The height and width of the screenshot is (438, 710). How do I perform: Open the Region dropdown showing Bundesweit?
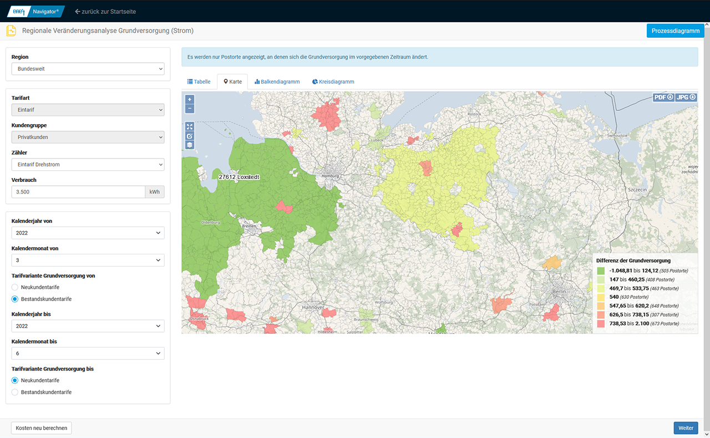[88, 69]
